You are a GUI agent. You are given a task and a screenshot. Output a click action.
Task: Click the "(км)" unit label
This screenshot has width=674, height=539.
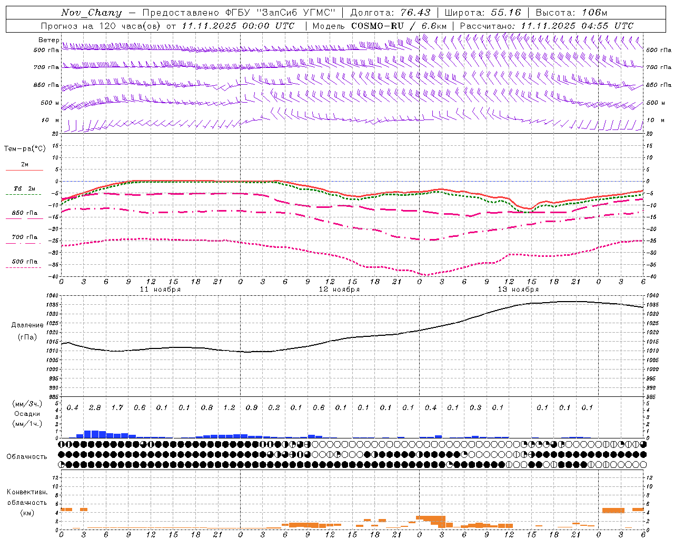tap(27, 512)
